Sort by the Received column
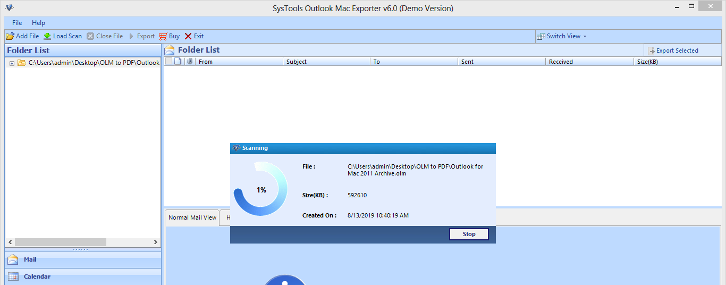 coord(589,62)
